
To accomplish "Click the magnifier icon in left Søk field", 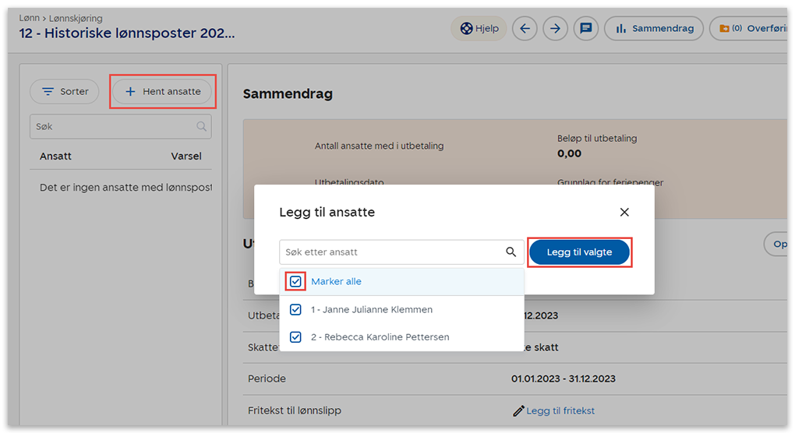I will click(x=202, y=127).
